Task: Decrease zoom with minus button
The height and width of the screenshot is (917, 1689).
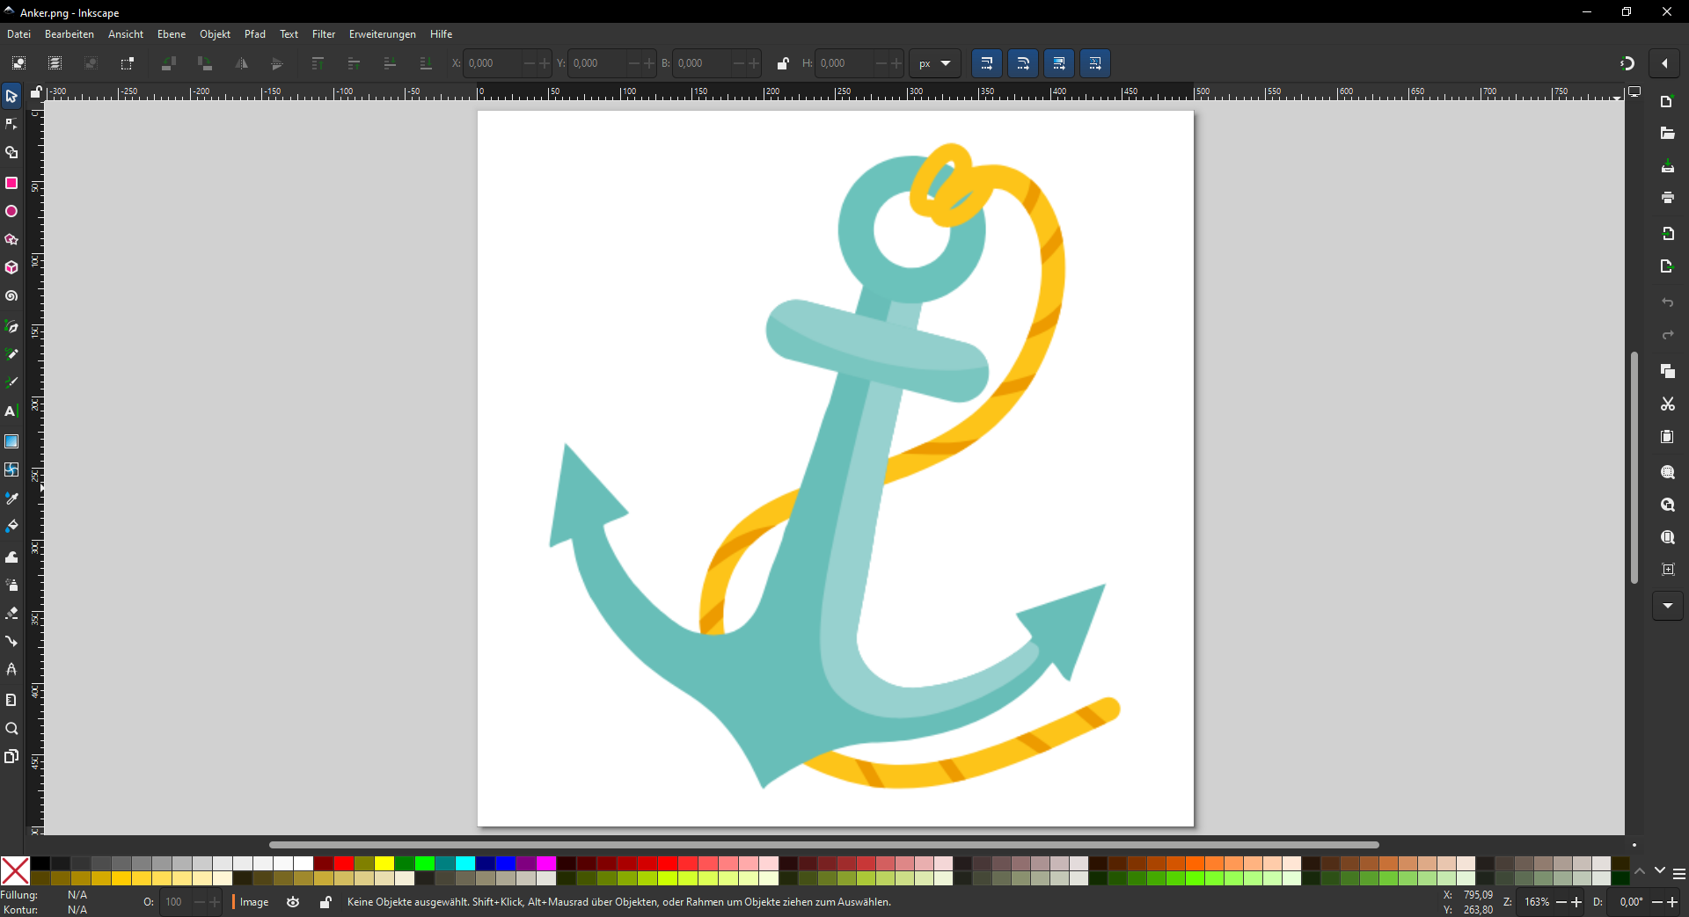Action: tap(1561, 902)
